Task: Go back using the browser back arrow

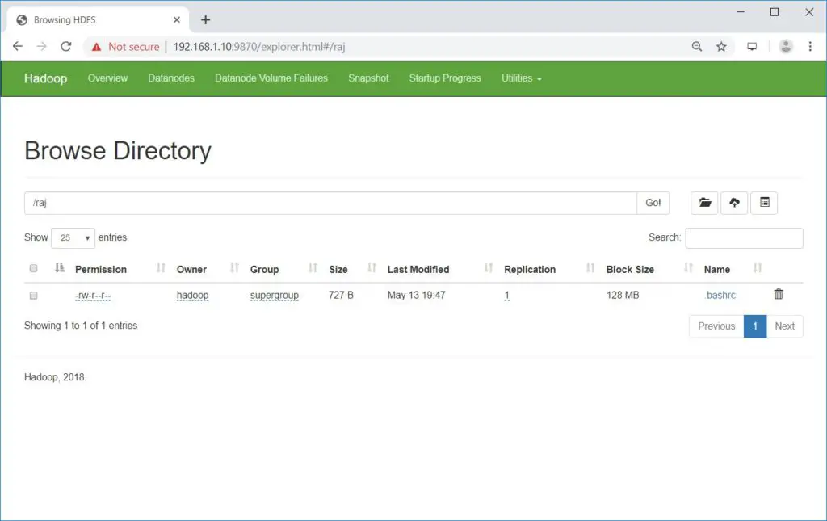Action: click(18, 46)
